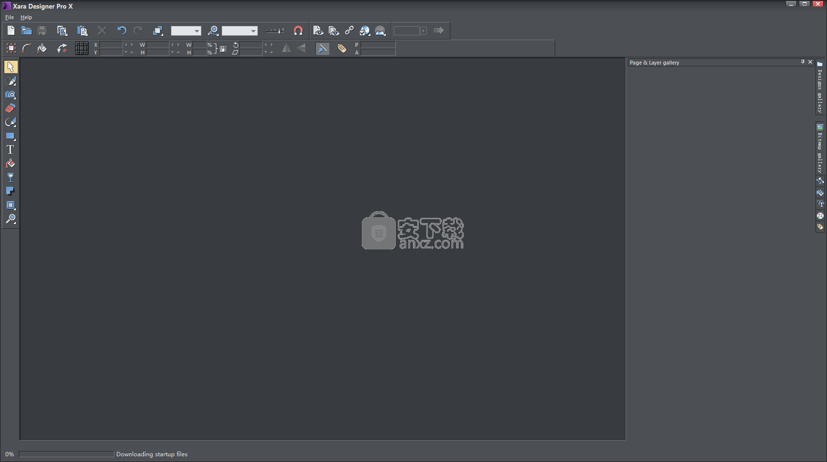Click the height H input field
Viewport: 827px width, 462px height.
click(158, 52)
